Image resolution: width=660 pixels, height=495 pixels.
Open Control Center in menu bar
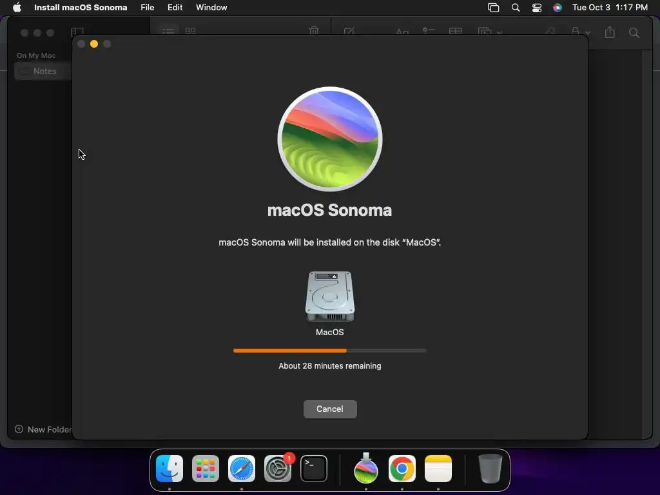coord(537,8)
